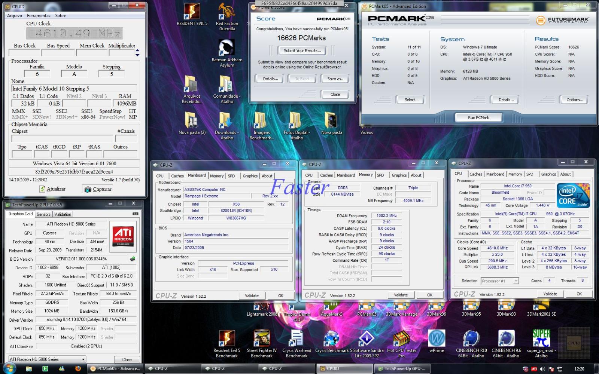
Task: Launch Hot CPU Tester Pro shortcut
Action: (x=401, y=344)
